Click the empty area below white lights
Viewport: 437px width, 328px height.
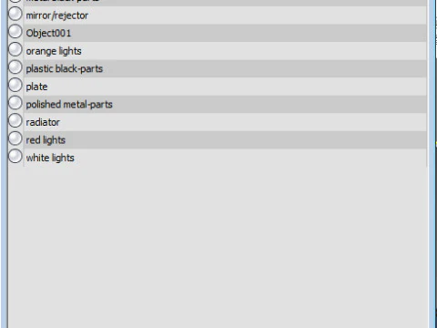(218, 246)
